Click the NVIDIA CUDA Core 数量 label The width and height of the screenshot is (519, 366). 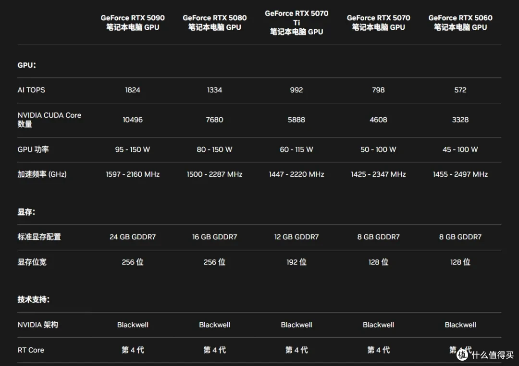point(49,120)
